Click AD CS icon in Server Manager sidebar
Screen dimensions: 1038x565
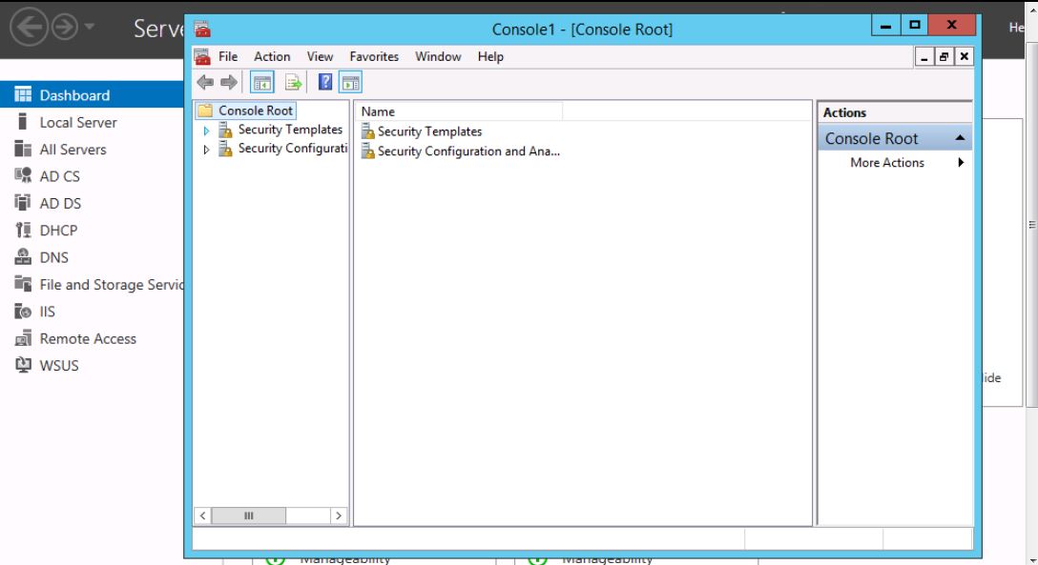pos(23,175)
